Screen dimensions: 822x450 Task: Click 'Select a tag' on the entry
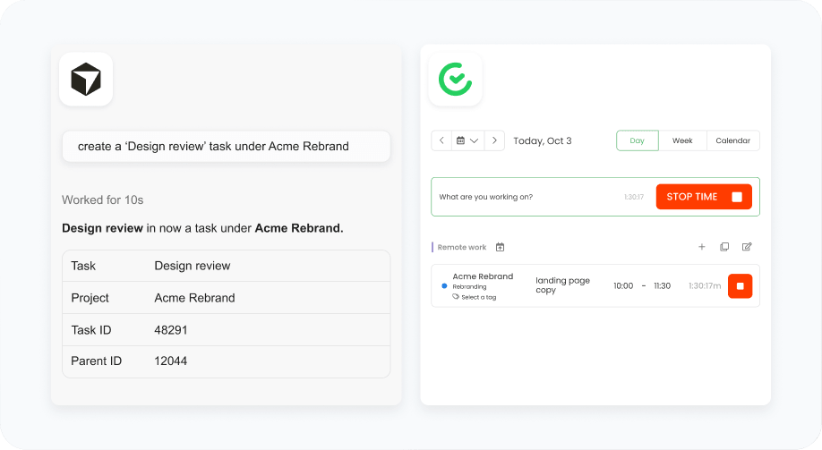pyautogui.click(x=475, y=297)
